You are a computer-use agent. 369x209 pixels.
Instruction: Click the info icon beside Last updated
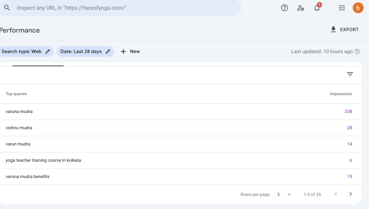pos(357,51)
